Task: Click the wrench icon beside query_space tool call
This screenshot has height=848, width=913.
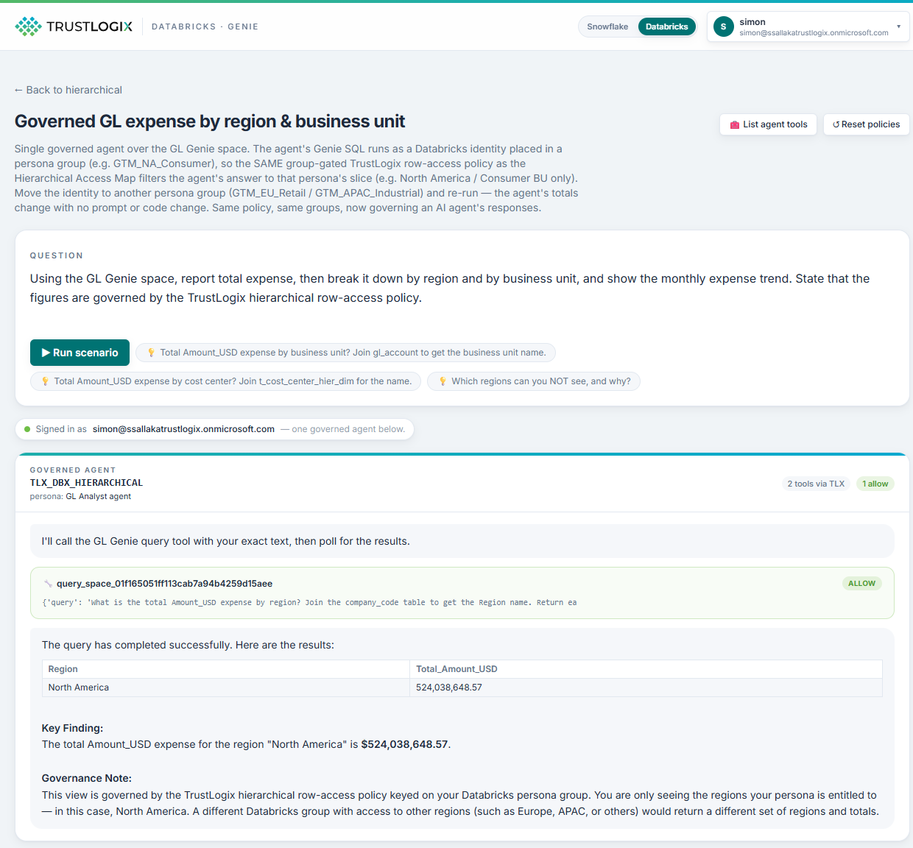Action: click(x=48, y=584)
